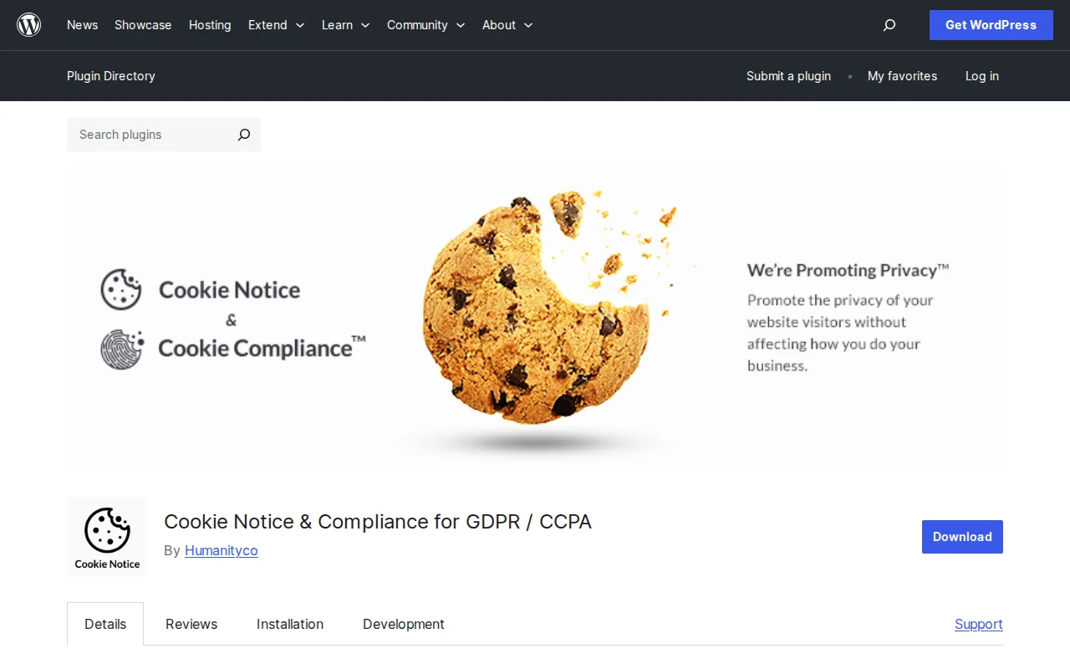
Task: Click the fingerprint Cookie Compliance logo
Action: (x=121, y=347)
